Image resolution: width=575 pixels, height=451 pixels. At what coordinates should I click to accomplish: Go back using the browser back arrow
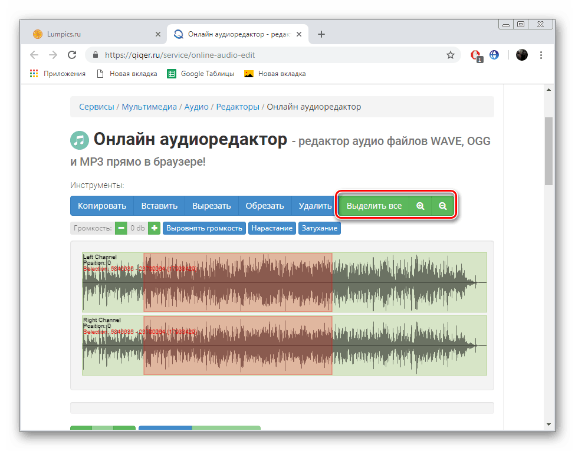34,55
